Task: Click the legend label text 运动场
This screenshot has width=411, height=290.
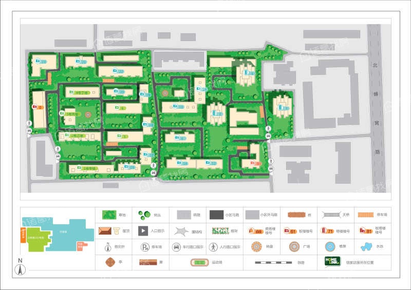Action: [x=217, y=262]
